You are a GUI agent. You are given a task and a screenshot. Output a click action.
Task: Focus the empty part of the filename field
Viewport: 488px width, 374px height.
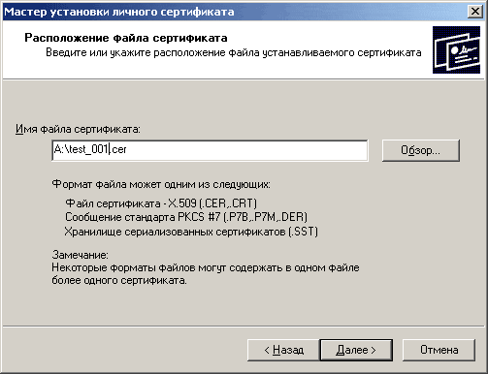[x=245, y=150]
